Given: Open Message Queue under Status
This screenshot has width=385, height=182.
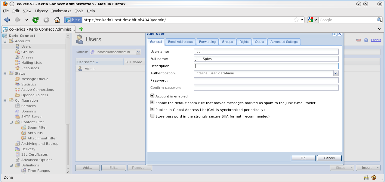Looking at the screenshot, I should coord(35,79).
